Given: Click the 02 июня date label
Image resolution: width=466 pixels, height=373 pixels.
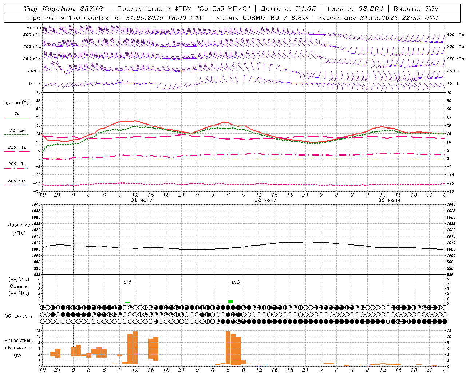Looking at the screenshot, I should [x=265, y=200].
